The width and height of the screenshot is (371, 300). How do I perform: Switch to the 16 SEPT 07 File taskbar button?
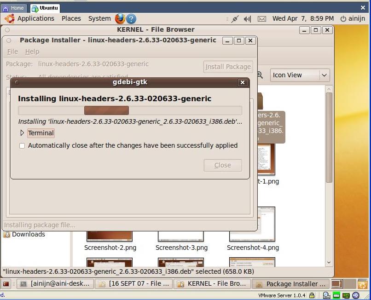(134, 284)
